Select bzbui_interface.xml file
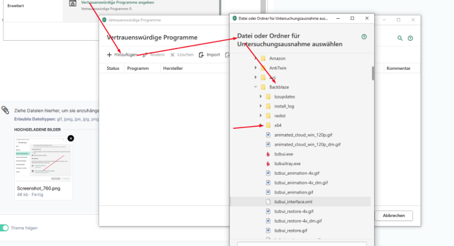The width and height of the screenshot is (454, 246). click(293, 202)
